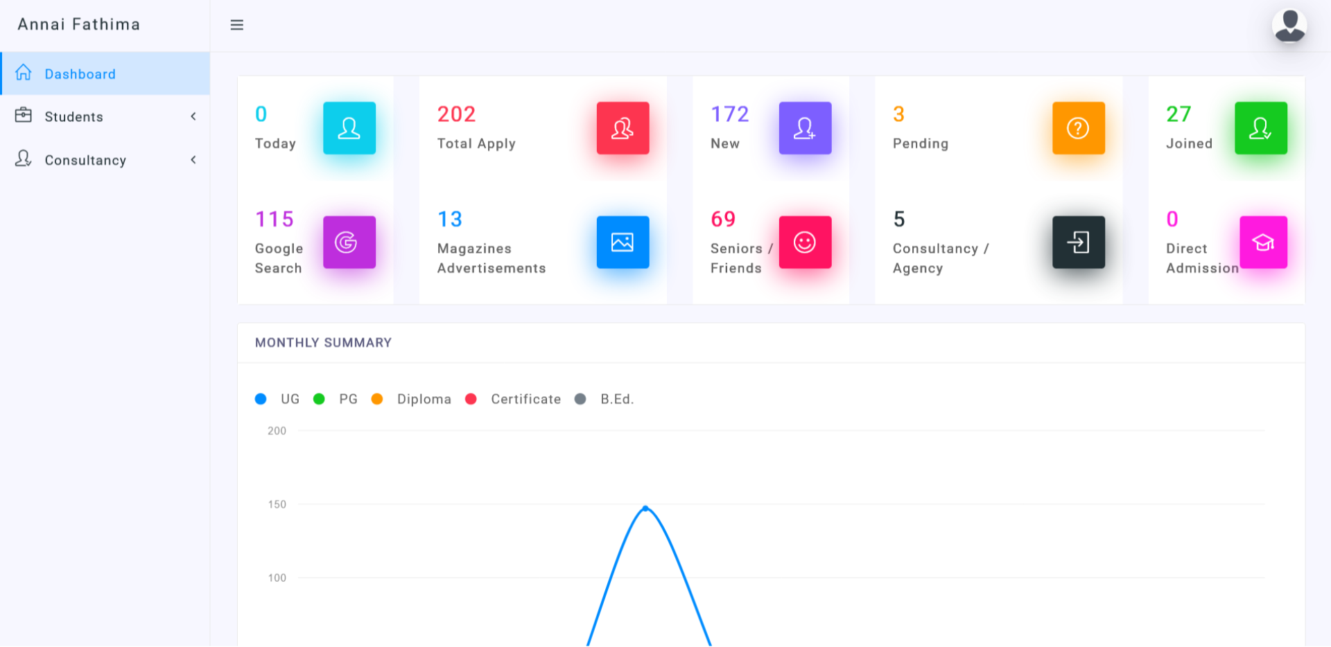The image size is (1331, 647).
Task: Click the orange Pending question icon
Action: click(1078, 128)
